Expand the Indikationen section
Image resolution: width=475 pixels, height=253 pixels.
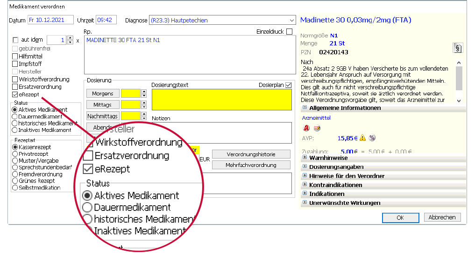click(x=305, y=193)
